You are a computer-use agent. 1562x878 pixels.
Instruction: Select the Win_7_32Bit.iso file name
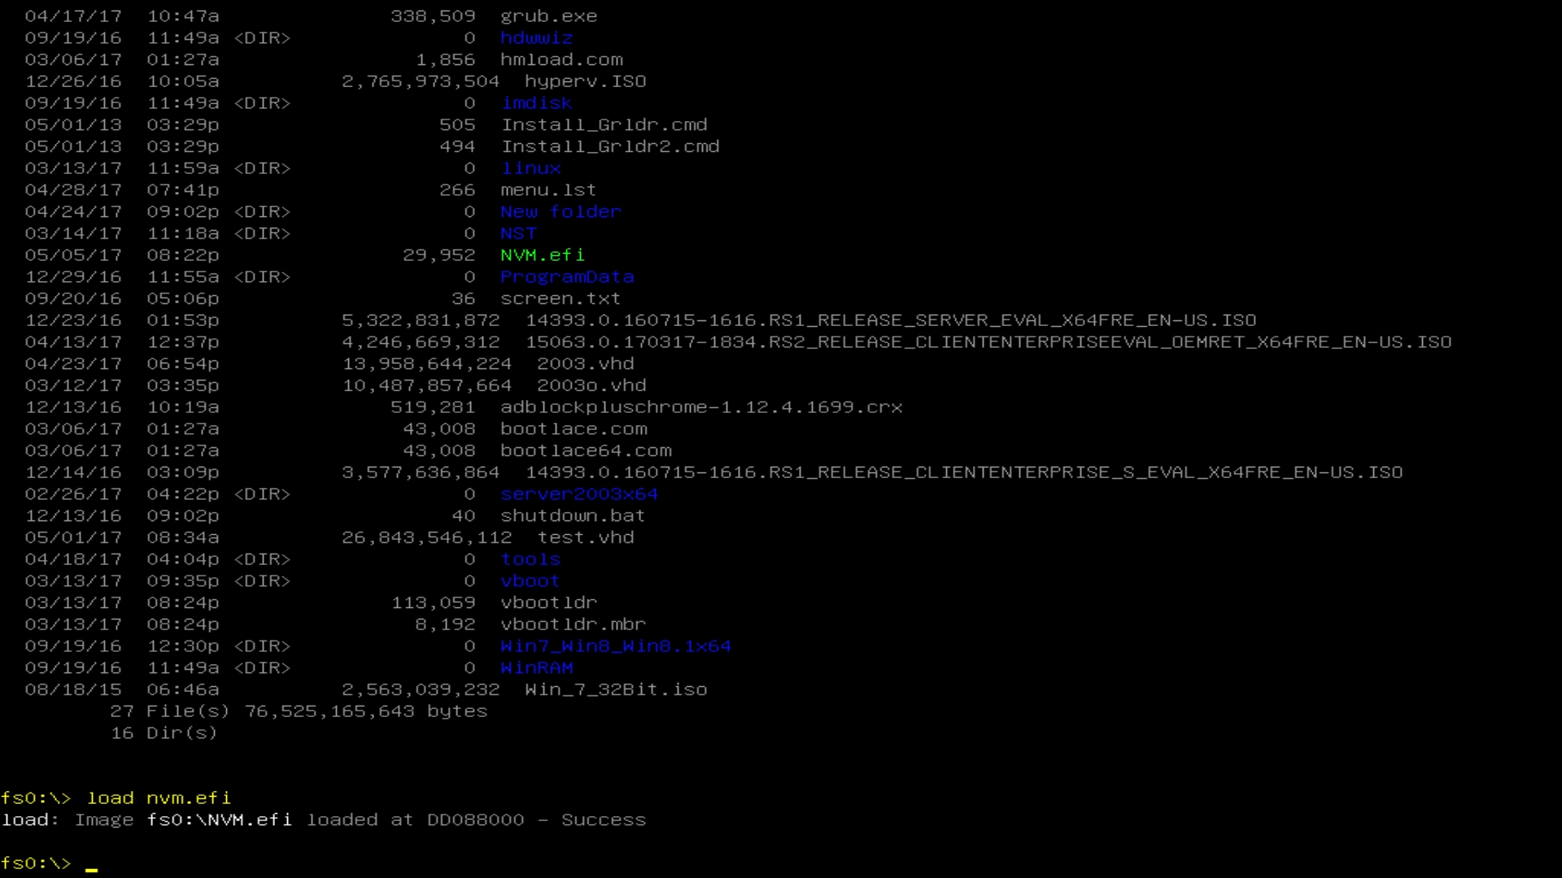pyautogui.click(x=616, y=690)
